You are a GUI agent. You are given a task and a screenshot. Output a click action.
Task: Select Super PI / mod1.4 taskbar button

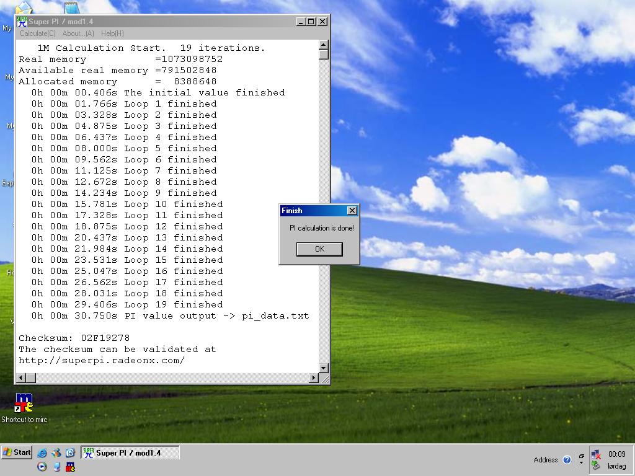point(130,452)
